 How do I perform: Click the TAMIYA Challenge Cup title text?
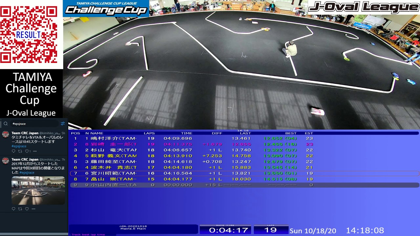(x=31, y=88)
